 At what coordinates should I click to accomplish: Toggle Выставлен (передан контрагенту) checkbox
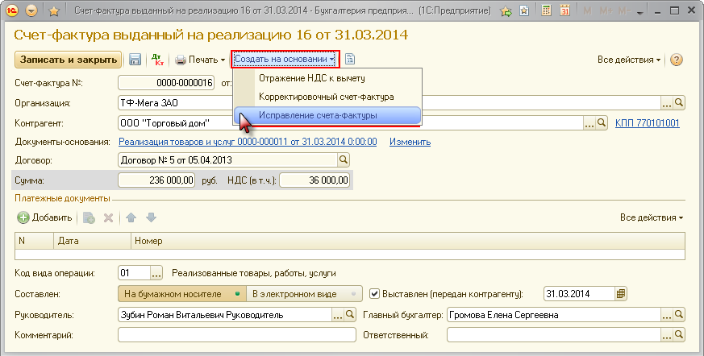click(x=374, y=294)
